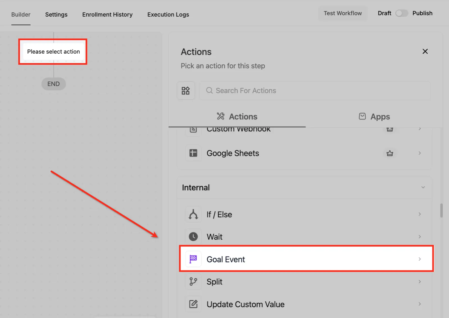Click the Publish label
This screenshot has width=449, height=318.
(x=422, y=13)
